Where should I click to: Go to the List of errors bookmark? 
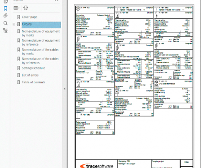[x=30, y=75]
